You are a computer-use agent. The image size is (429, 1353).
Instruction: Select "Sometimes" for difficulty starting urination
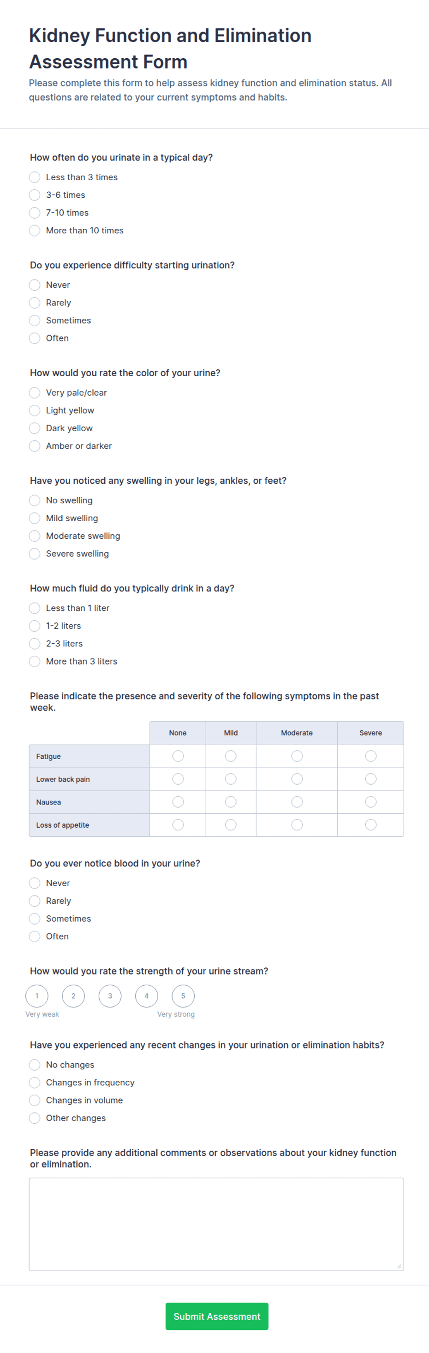tap(35, 320)
